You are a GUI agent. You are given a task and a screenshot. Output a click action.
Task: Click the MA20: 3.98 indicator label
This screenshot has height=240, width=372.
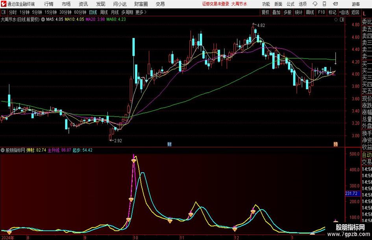pyautogui.click(x=95, y=19)
